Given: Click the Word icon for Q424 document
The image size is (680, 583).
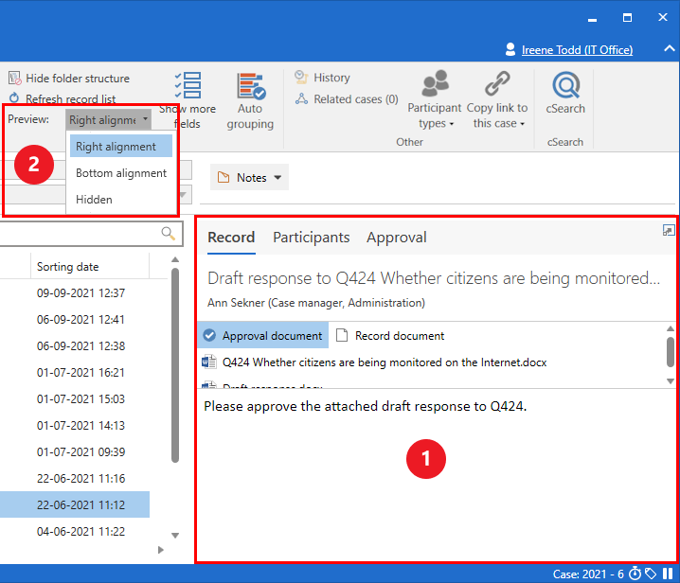Looking at the screenshot, I should coord(209,362).
